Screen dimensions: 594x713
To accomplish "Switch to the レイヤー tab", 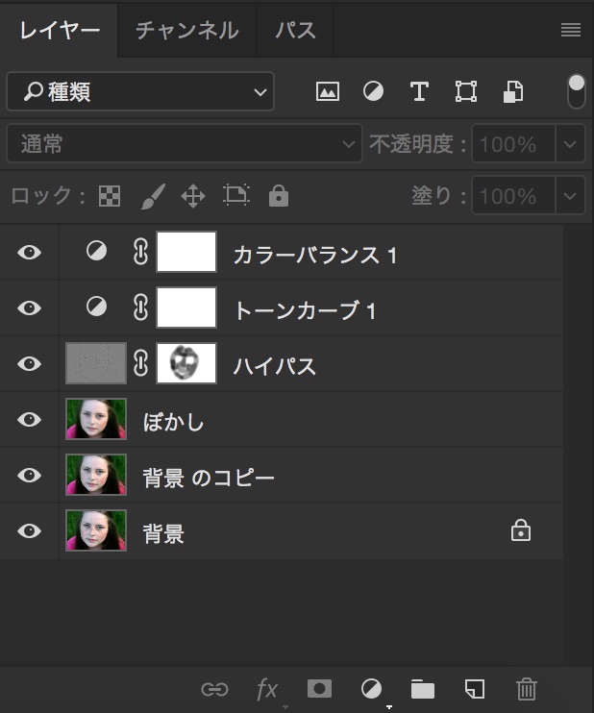I will 60,31.
